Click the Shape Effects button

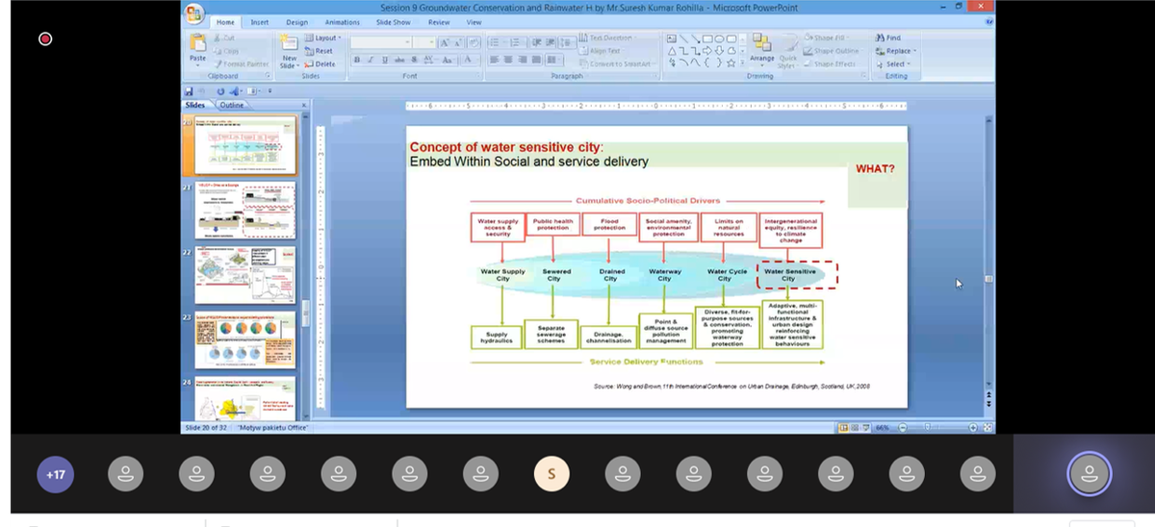[x=831, y=63]
